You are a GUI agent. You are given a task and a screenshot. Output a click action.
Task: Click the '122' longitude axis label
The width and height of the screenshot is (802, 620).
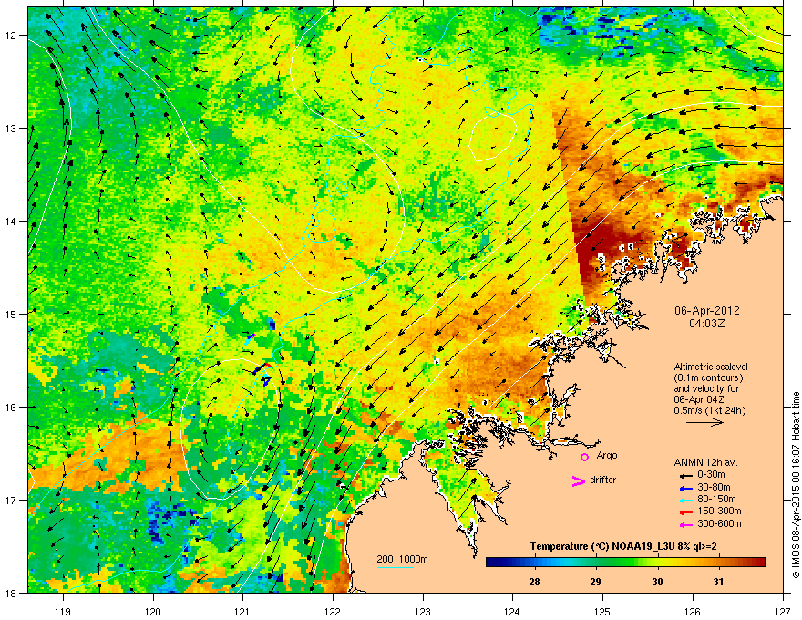333,611
